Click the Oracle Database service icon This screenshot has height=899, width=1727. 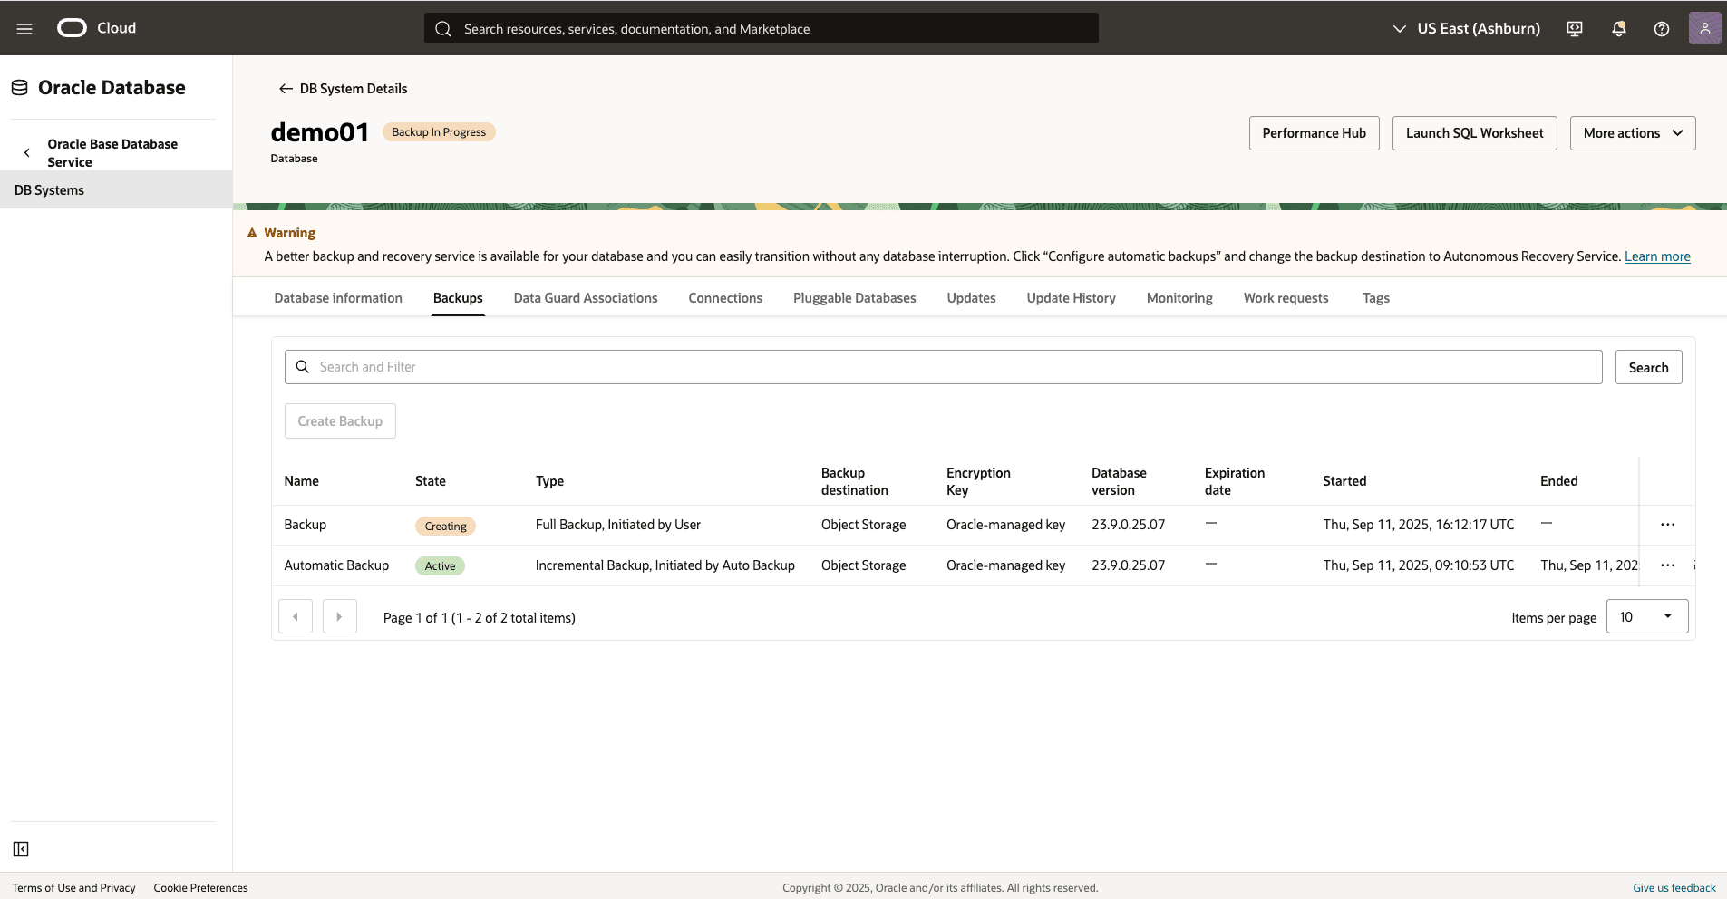pos(18,86)
